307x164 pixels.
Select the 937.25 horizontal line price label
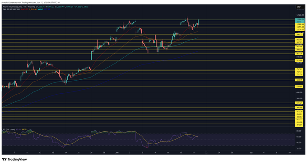(x=299, y=42)
